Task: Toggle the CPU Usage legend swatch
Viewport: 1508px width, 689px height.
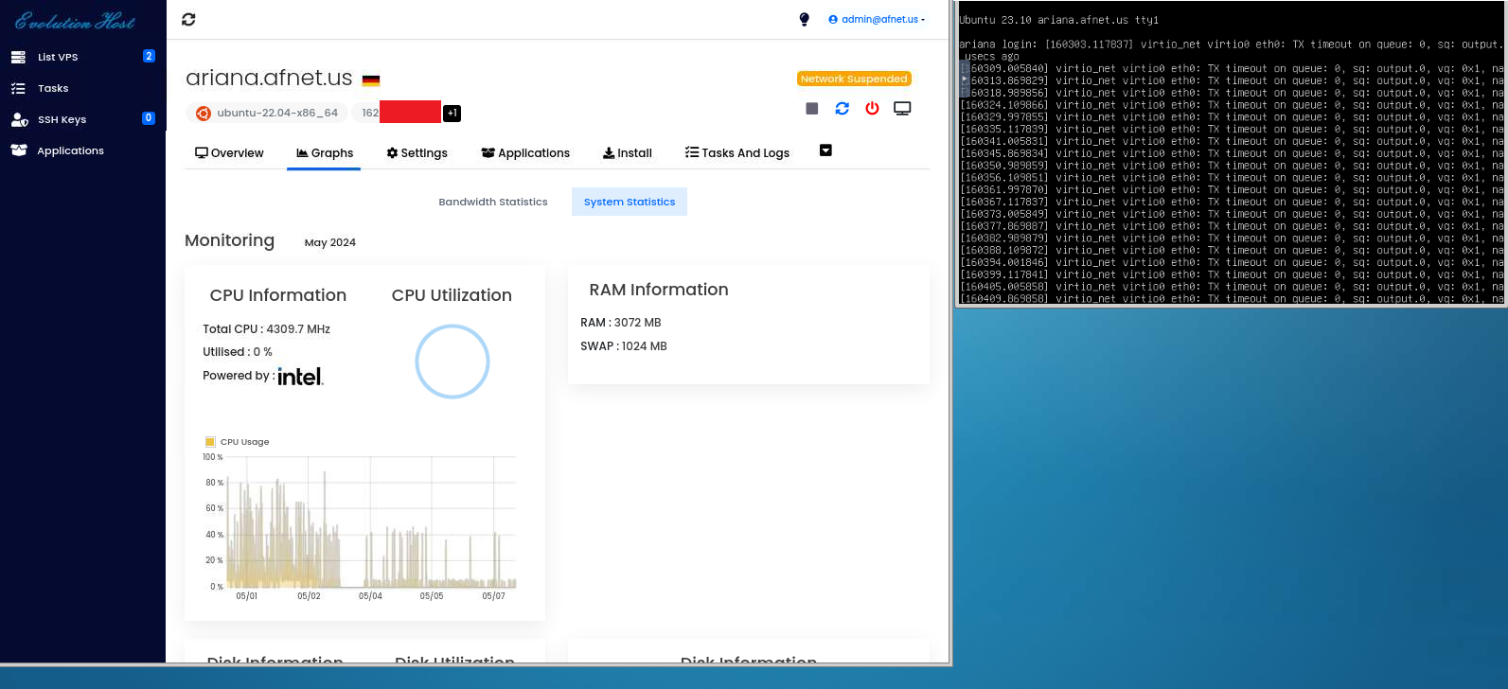Action: (x=210, y=442)
